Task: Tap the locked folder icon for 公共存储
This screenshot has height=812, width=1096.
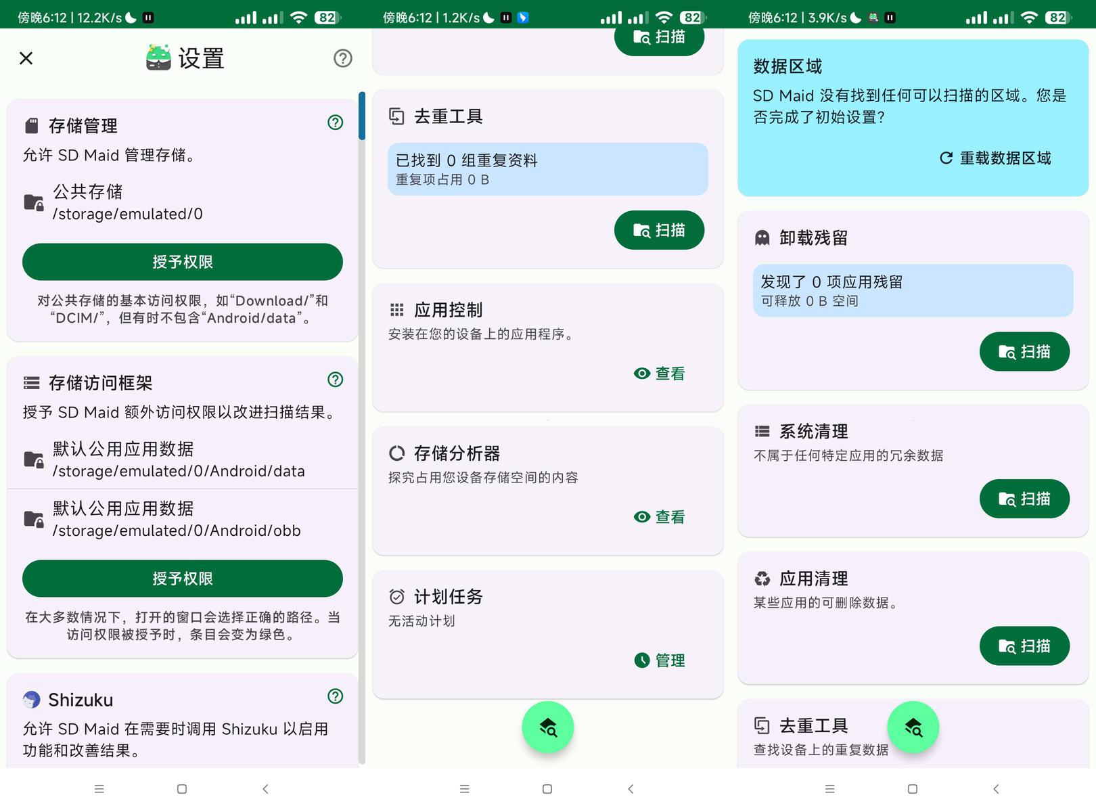Action: coord(34,202)
